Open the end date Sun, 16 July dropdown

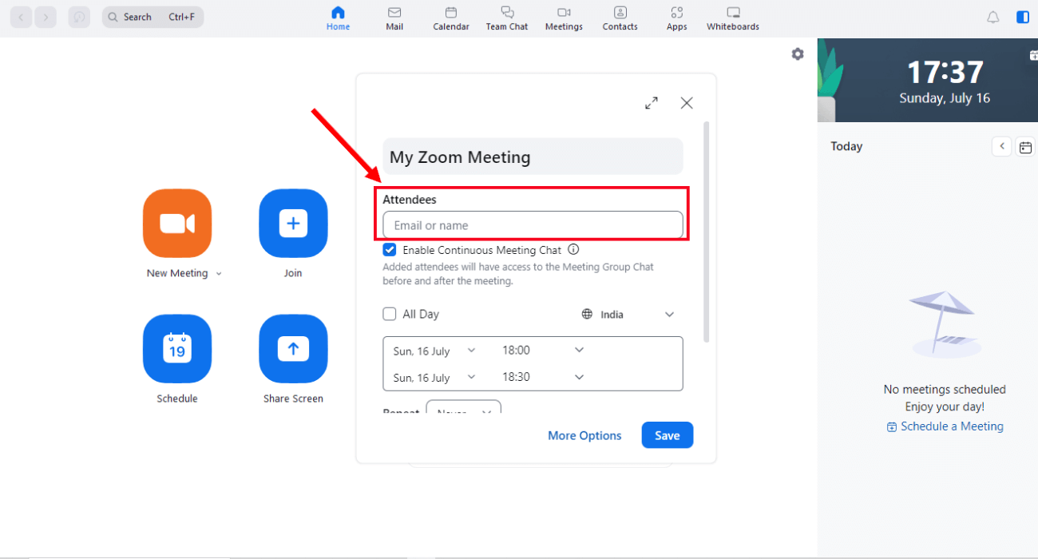pyautogui.click(x=434, y=377)
